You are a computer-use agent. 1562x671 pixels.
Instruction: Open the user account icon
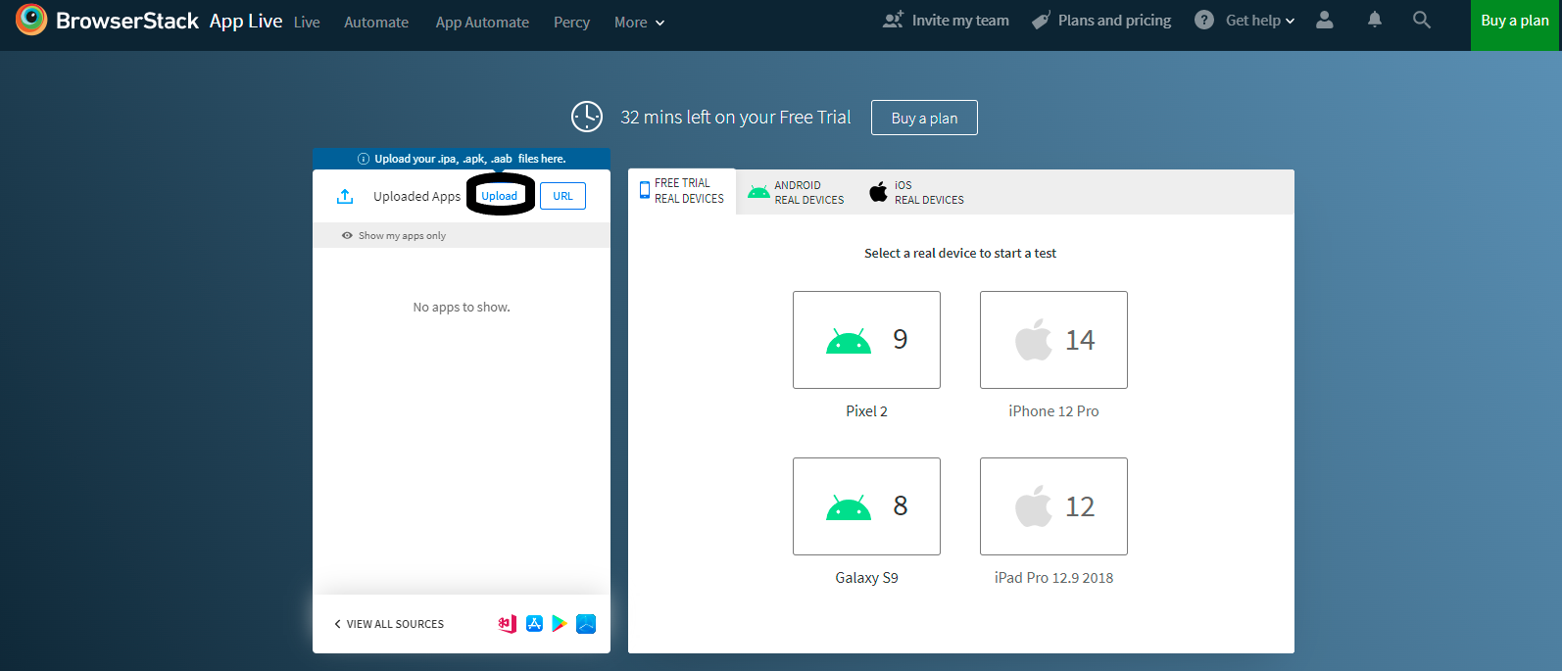coord(1324,20)
